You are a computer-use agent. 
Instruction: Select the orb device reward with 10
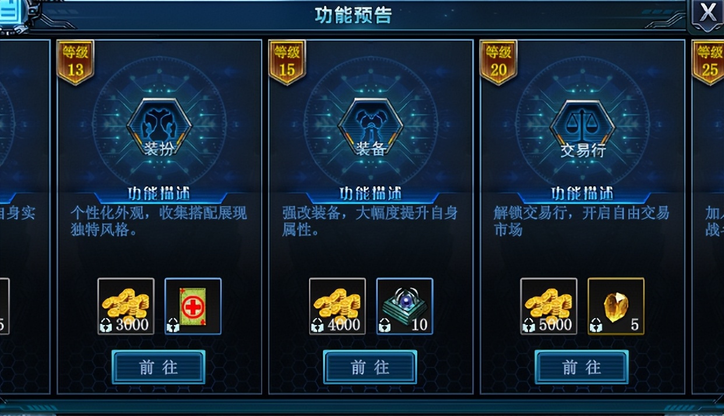coord(405,306)
